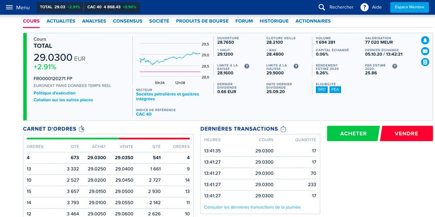Click the search magnifier icon

tap(321, 7)
